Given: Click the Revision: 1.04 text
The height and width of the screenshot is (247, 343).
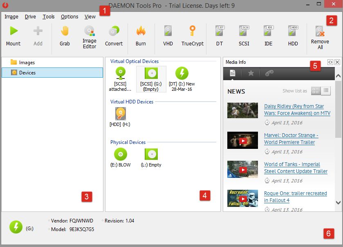Looking at the screenshot, I should (119, 221).
